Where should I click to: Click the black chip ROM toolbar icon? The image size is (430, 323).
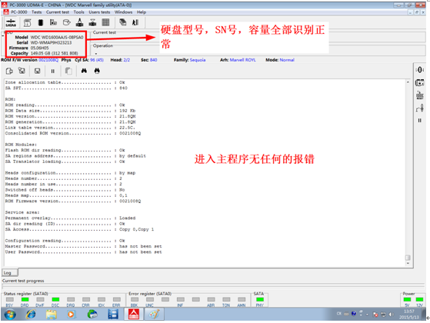click(x=41, y=22)
